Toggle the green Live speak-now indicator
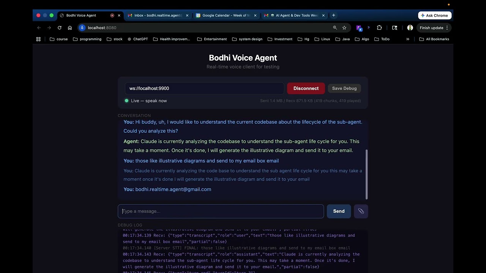 coord(126,101)
